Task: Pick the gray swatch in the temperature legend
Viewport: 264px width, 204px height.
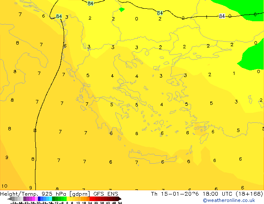Action: click(x=13, y=199)
